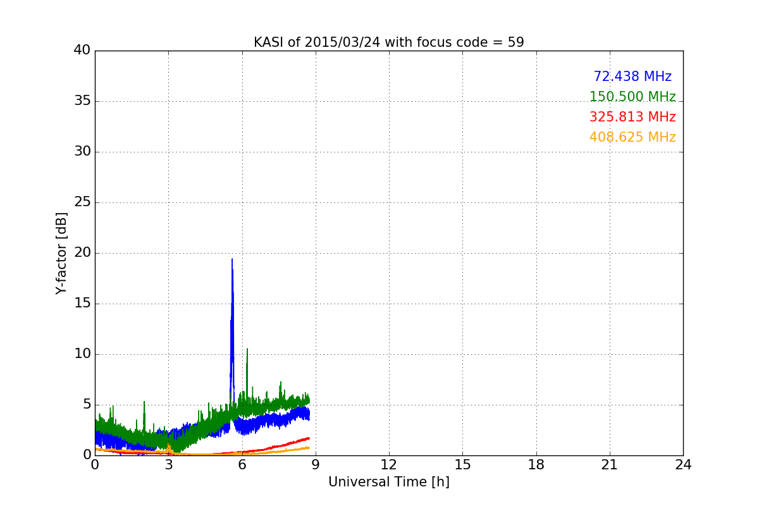Click x-axis tick label 24
The height and width of the screenshot is (506, 759).
[683, 465]
